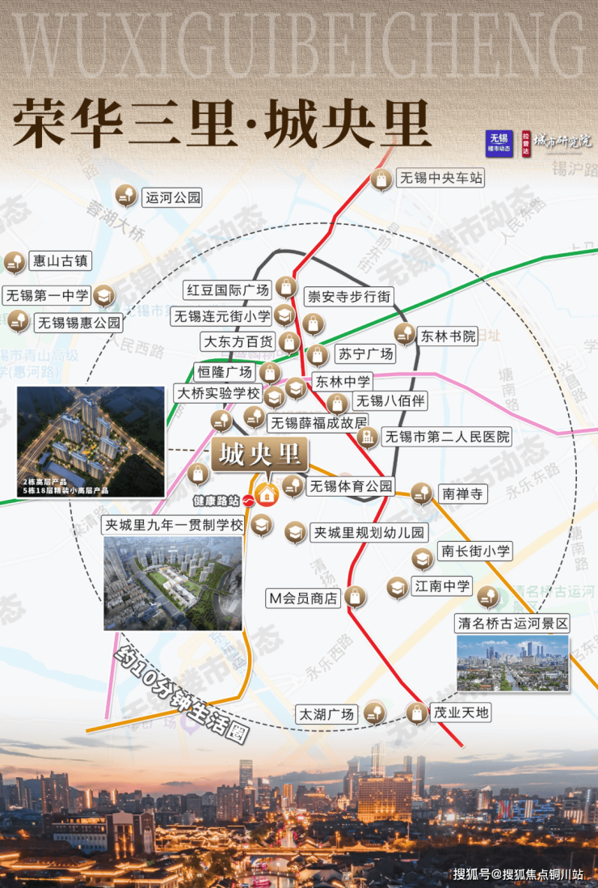
Task: Click the graduation cap icon by 南长街小学
Action: point(422,558)
